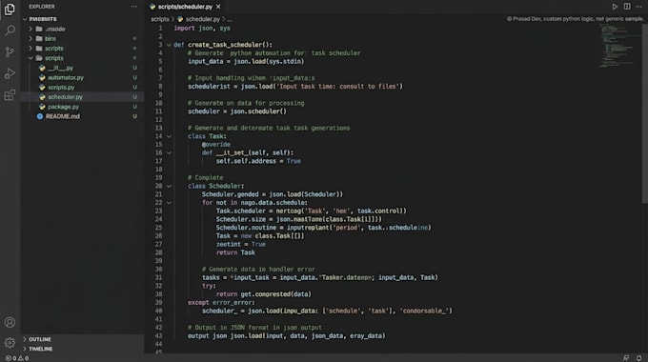The width and height of the screenshot is (648, 362).
Task: Open the Accounts menu icon
Action: 10,322
